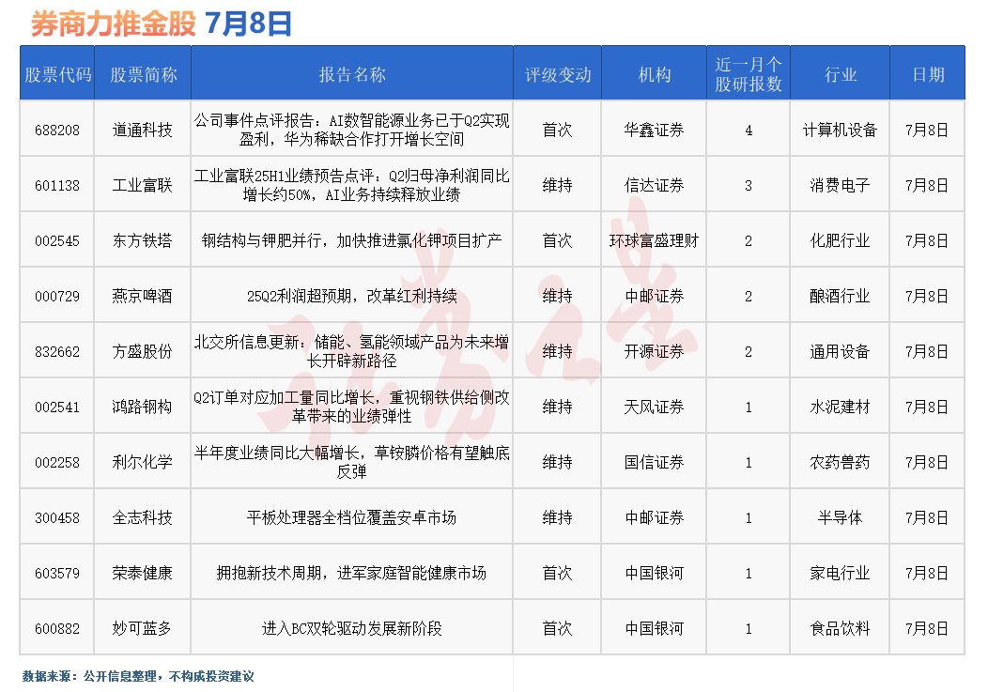Screen dimensions: 988x692
Task: Click industry 通用设备
Action: 840,352
